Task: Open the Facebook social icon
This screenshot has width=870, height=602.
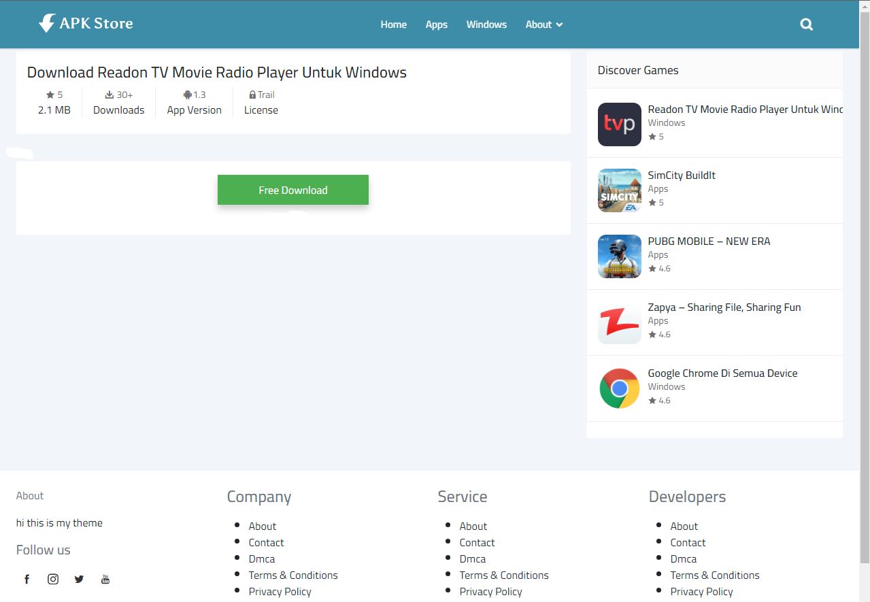Action: [27, 580]
